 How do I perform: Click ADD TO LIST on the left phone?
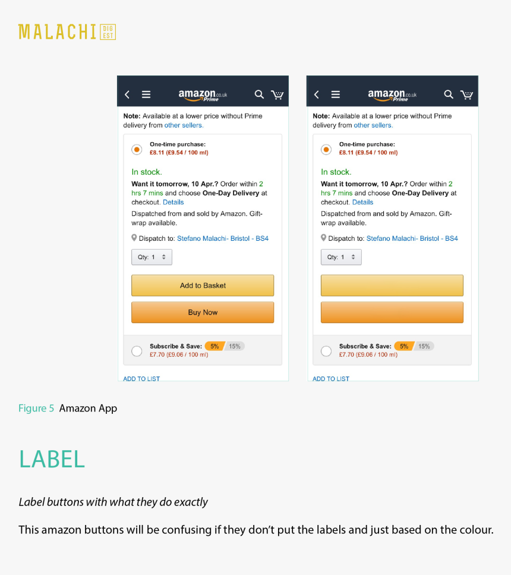click(141, 378)
